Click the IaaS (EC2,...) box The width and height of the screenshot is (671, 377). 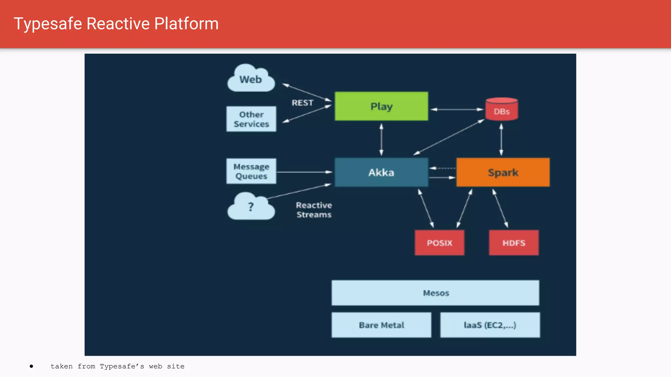490,325
